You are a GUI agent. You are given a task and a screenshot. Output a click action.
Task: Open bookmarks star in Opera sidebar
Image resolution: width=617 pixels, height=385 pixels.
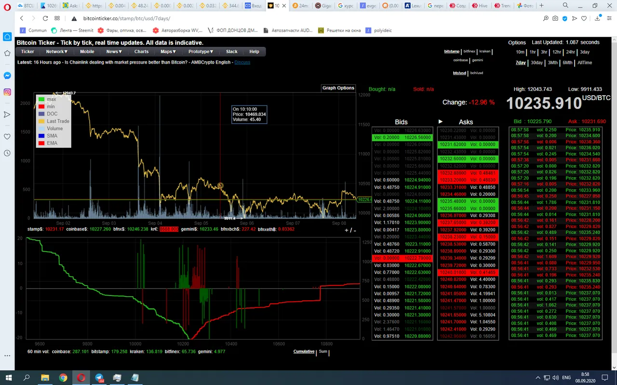pyautogui.click(x=7, y=53)
